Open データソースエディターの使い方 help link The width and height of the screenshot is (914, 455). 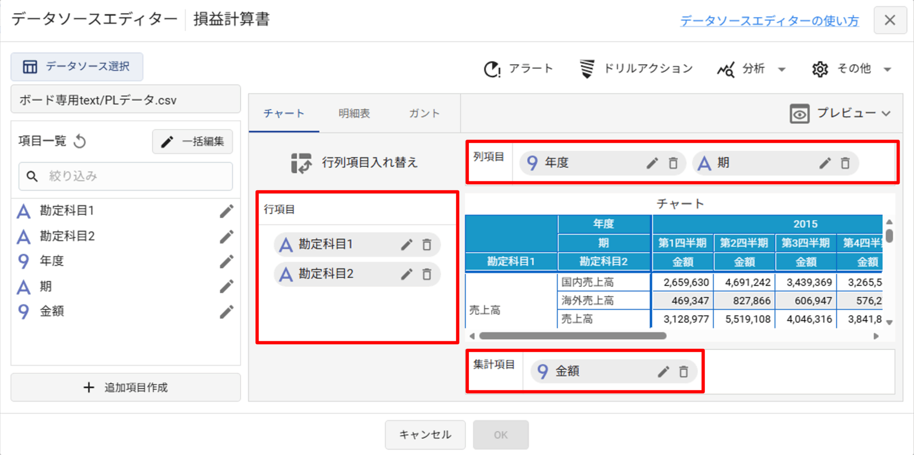tap(769, 21)
